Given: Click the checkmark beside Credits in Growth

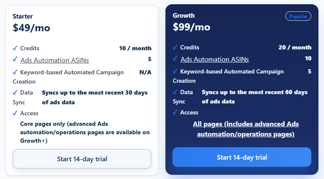Looking at the screenshot, I should [x=175, y=47].
